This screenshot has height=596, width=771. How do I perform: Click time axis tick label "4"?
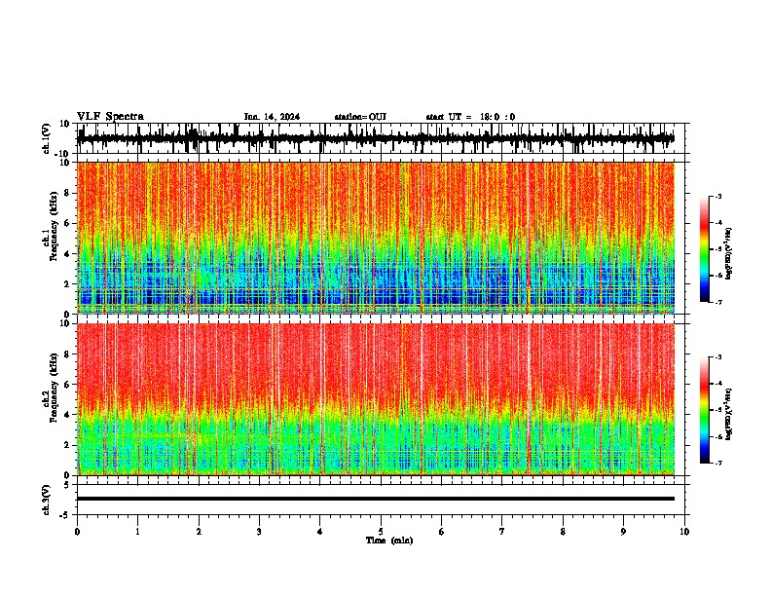[x=320, y=532]
